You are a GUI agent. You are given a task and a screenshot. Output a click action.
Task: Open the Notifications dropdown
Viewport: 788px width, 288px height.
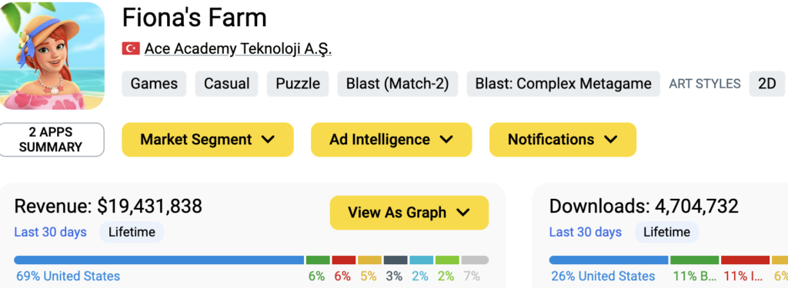(x=563, y=140)
